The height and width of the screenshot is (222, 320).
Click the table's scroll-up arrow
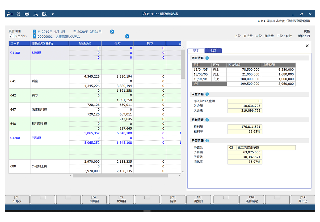[x=183, y=48]
